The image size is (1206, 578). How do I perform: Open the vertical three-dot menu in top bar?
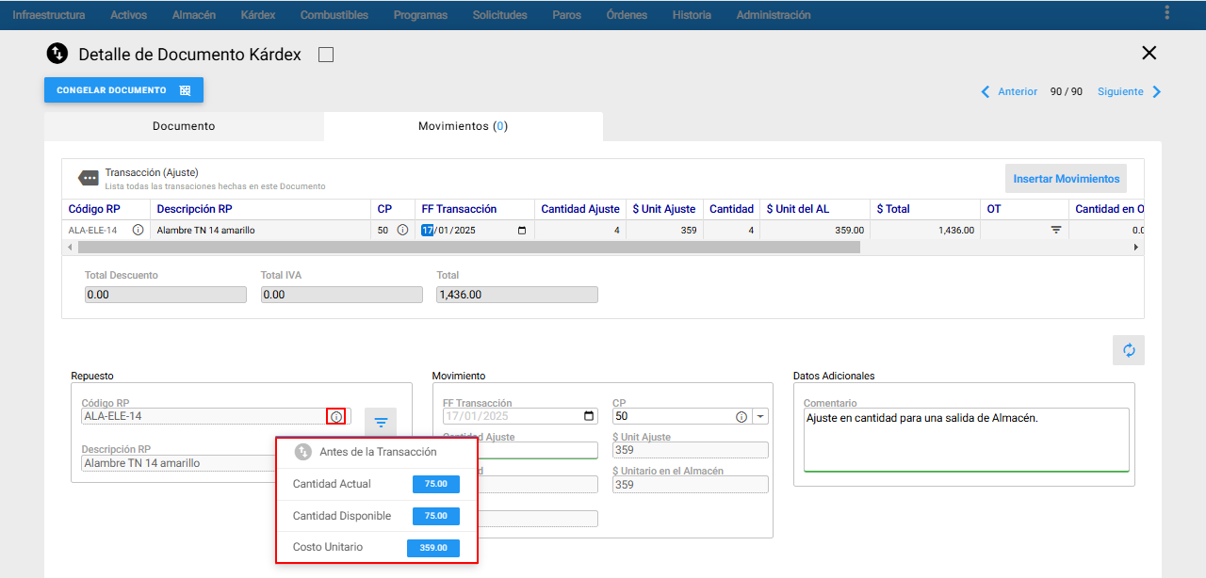pos(1167,13)
